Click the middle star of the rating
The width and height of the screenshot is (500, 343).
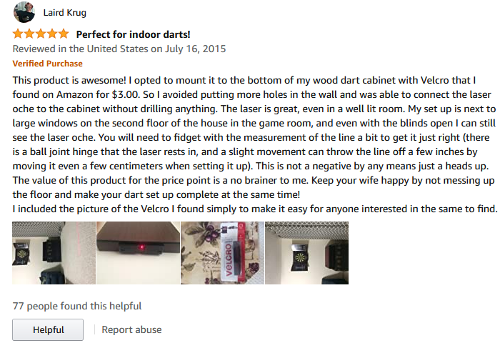point(41,34)
